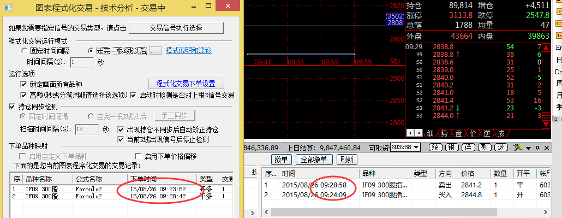
Task: Toggle 锁定画面所有品种 checkbox
Action: [23, 84]
